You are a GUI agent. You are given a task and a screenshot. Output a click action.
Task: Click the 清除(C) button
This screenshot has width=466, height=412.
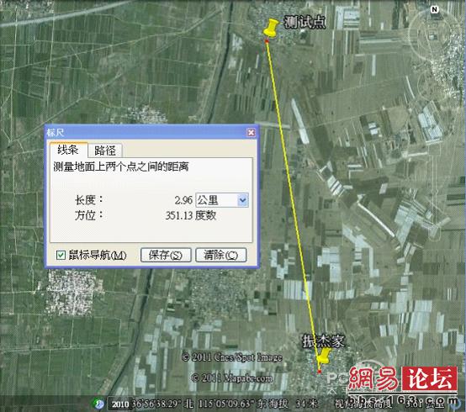pyautogui.click(x=221, y=255)
